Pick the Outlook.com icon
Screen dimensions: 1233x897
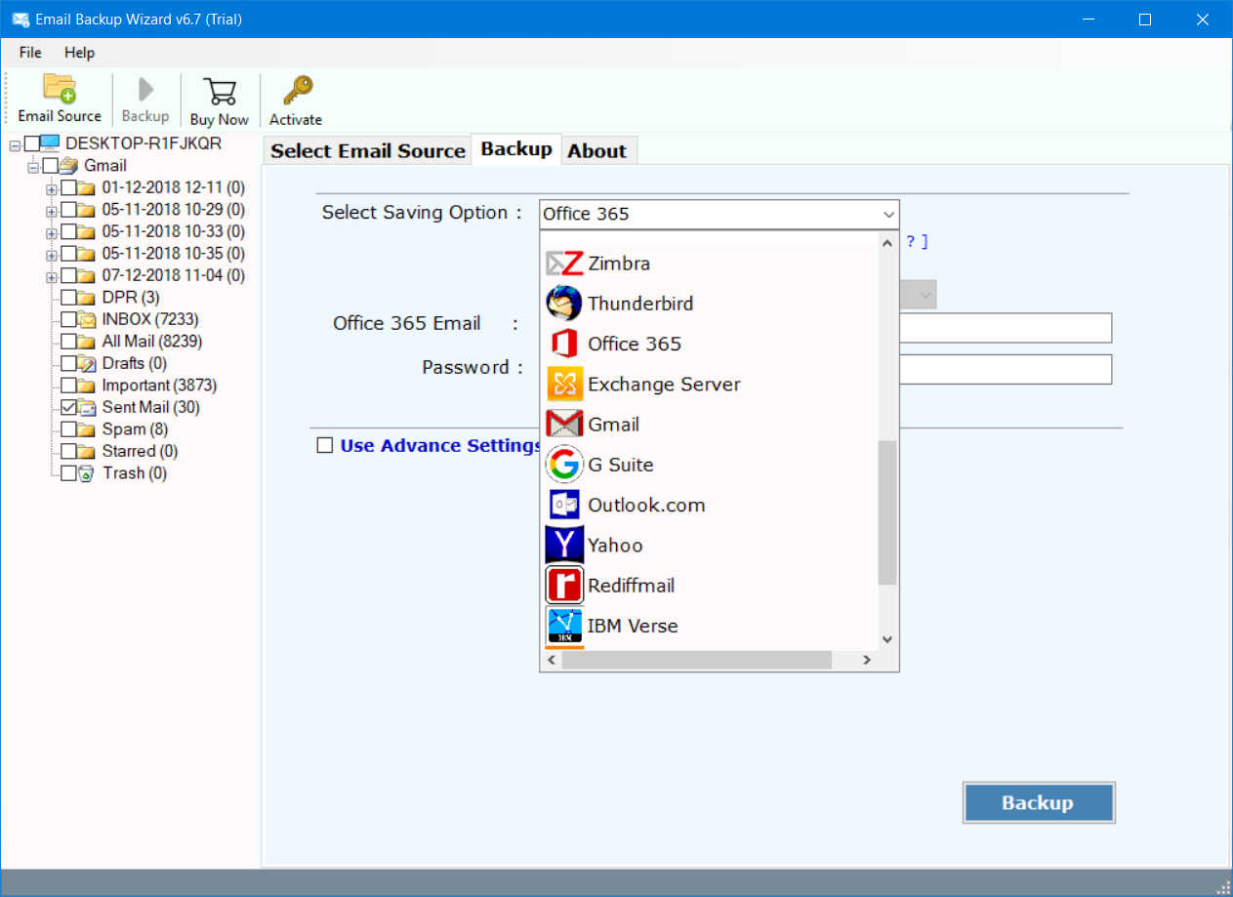[564, 505]
